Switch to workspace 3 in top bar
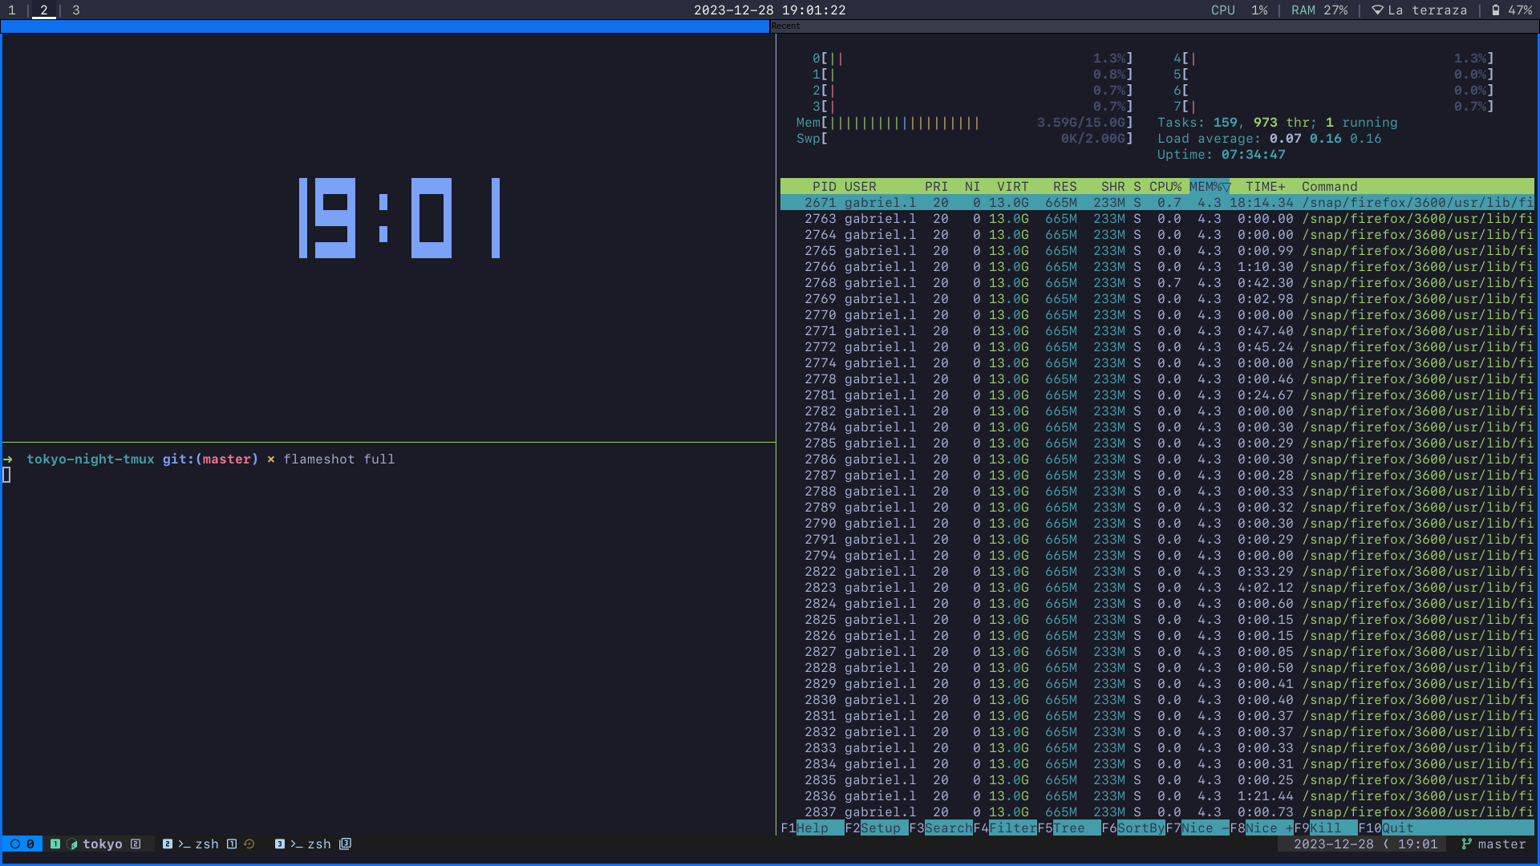The height and width of the screenshot is (866, 1540). pos(76,10)
